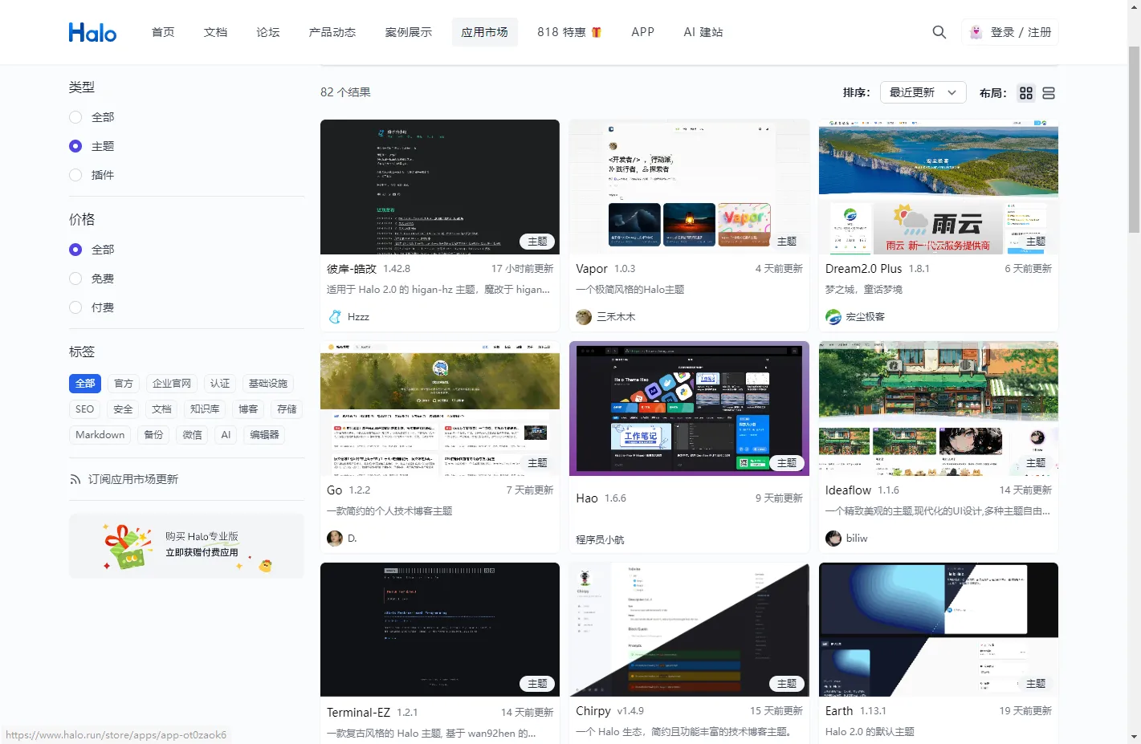Image resolution: width=1141 pixels, height=744 pixels.
Task: Filter by 基础设施 tag
Action: point(268,384)
